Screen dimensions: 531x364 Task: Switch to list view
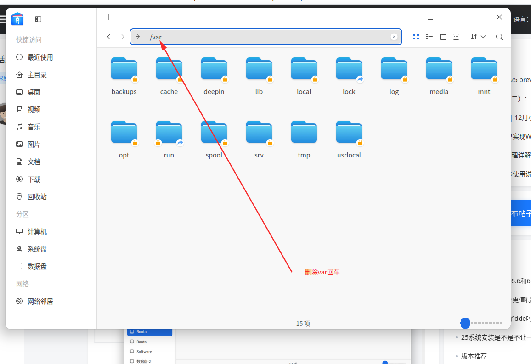[429, 37]
